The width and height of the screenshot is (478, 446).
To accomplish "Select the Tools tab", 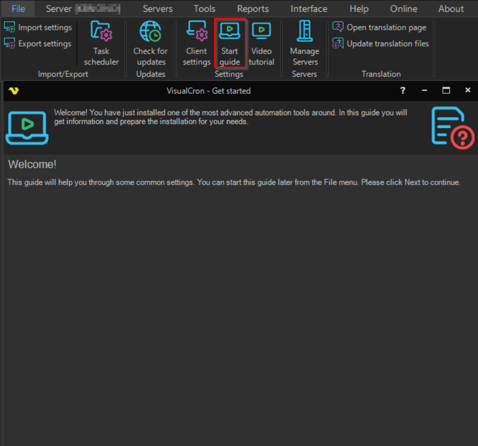I will [204, 9].
